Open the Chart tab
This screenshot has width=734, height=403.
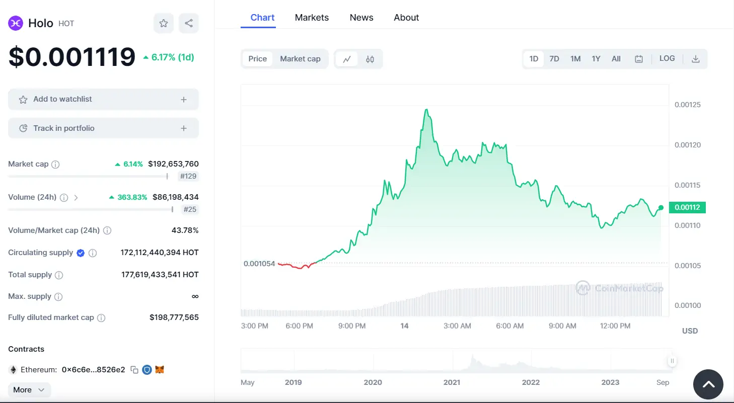262,18
